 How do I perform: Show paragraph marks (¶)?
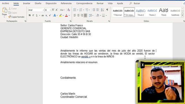pos(107,10)
